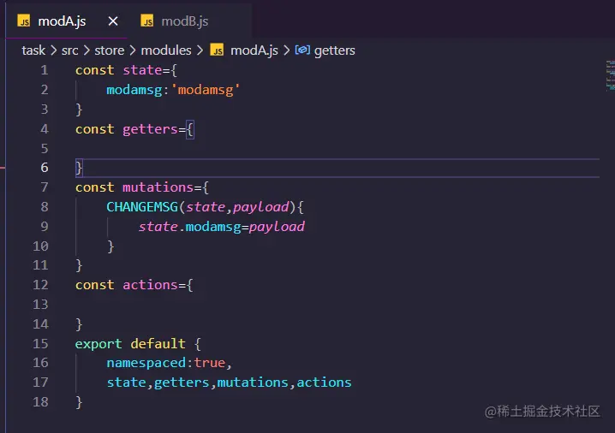
Task: Click 'export' keyword on line 15
Action: click(x=99, y=344)
